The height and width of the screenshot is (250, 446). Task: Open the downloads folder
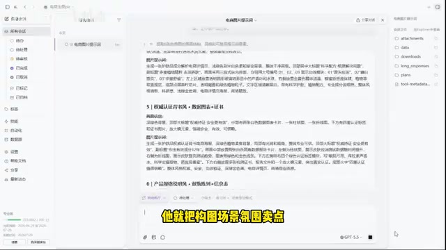click(x=410, y=57)
